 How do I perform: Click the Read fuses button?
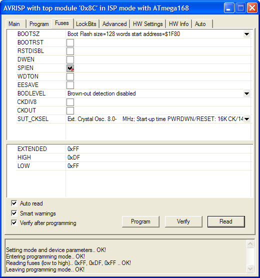pyautogui.click(x=226, y=221)
